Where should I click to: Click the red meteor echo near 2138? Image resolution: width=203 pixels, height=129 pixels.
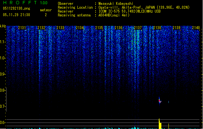[x=160, y=101]
